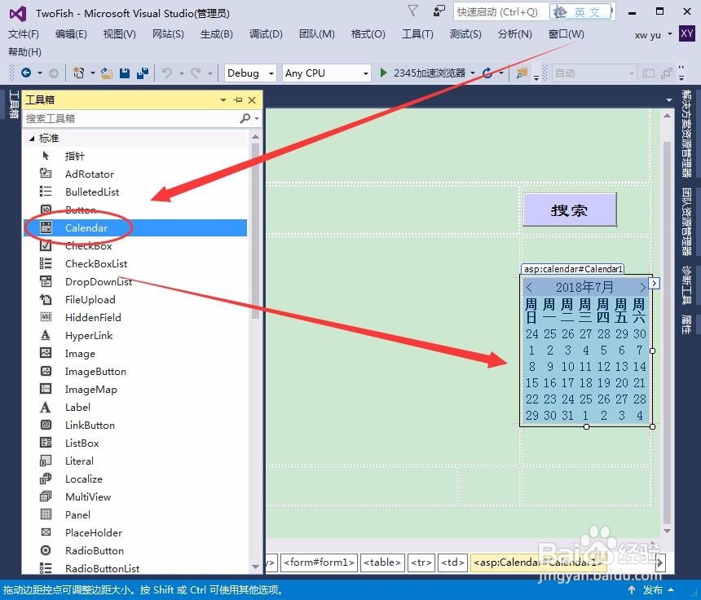Click the save toolbar icon
The height and width of the screenshot is (600, 701).
125,73
